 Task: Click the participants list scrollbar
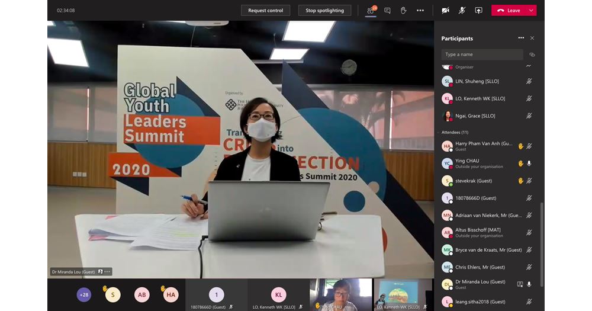[540, 237]
